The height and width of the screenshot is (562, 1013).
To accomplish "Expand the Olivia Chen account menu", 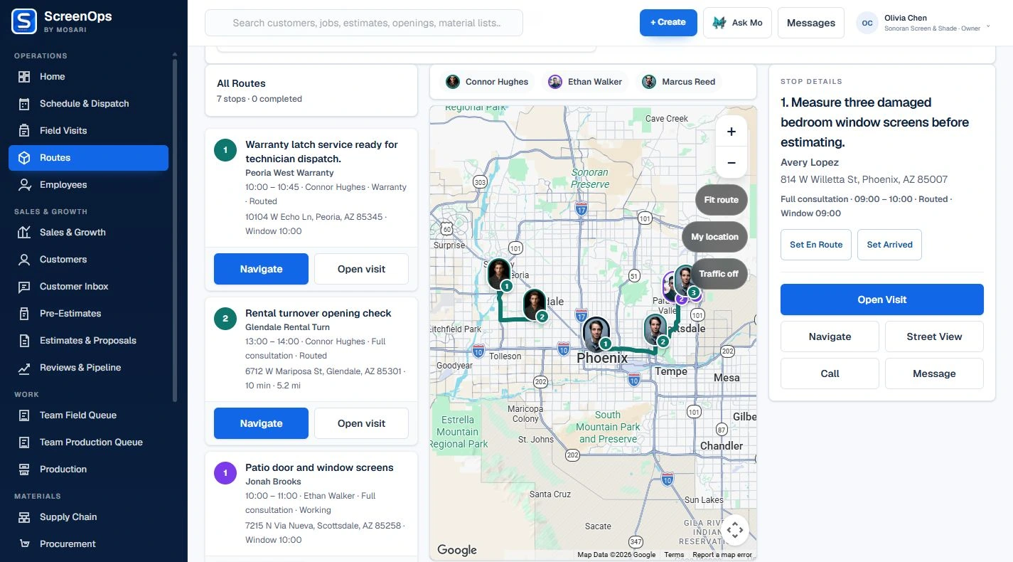I will point(923,23).
